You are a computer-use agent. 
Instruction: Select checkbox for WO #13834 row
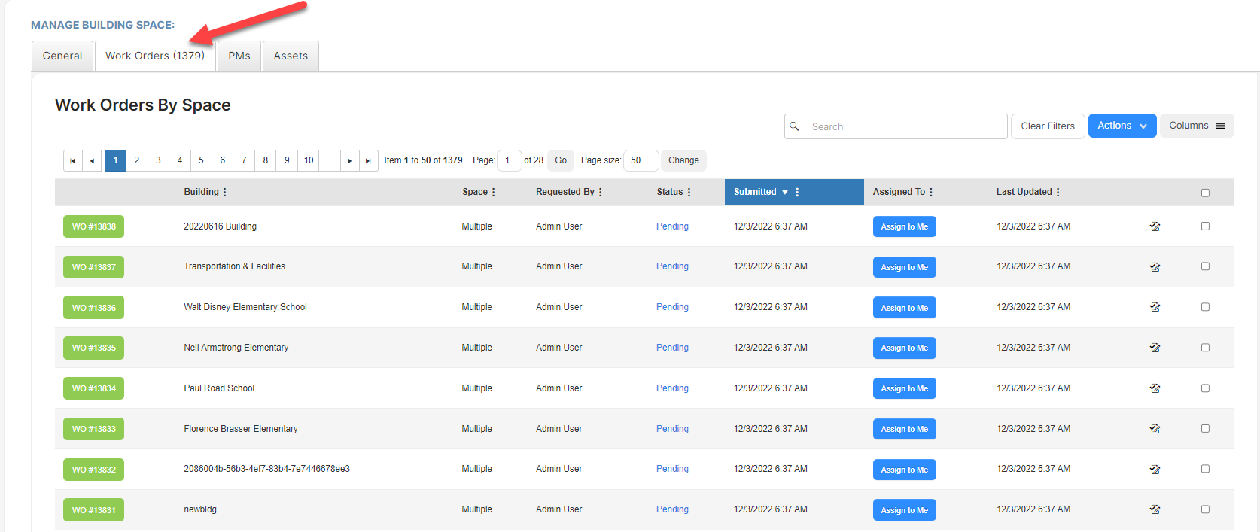click(x=1205, y=388)
